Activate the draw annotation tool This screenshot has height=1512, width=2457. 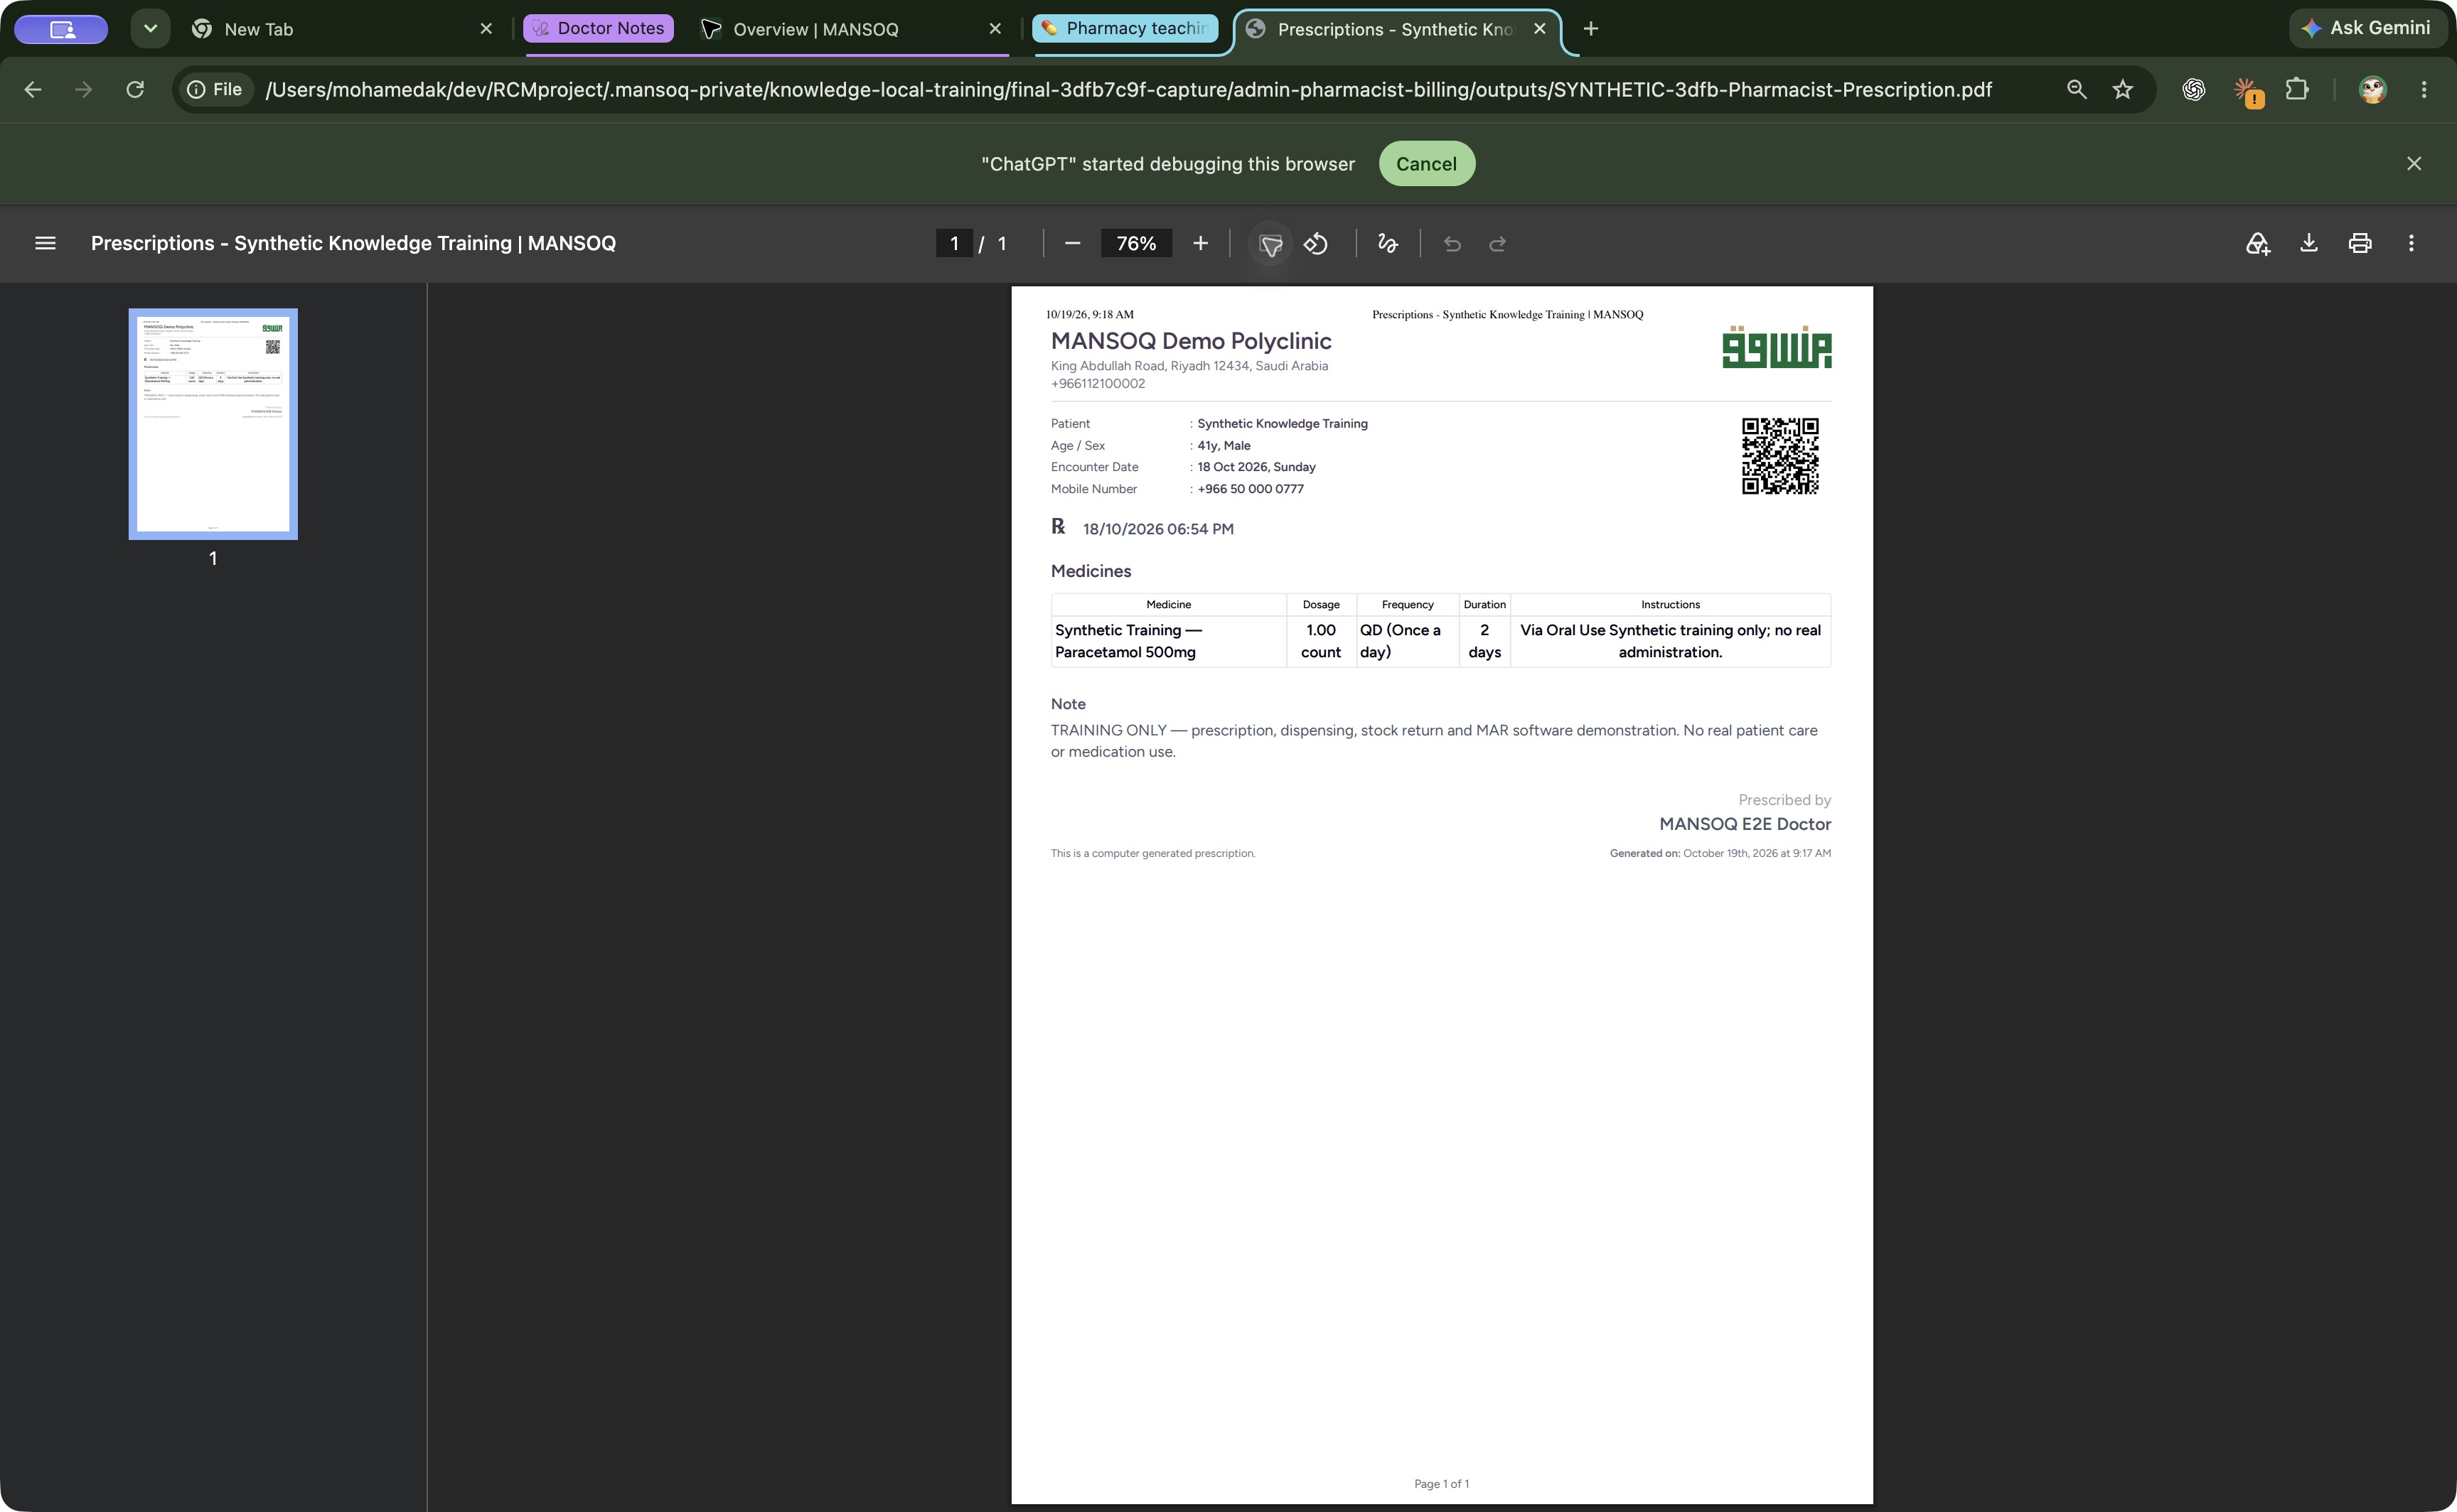pyautogui.click(x=1388, y=243)
